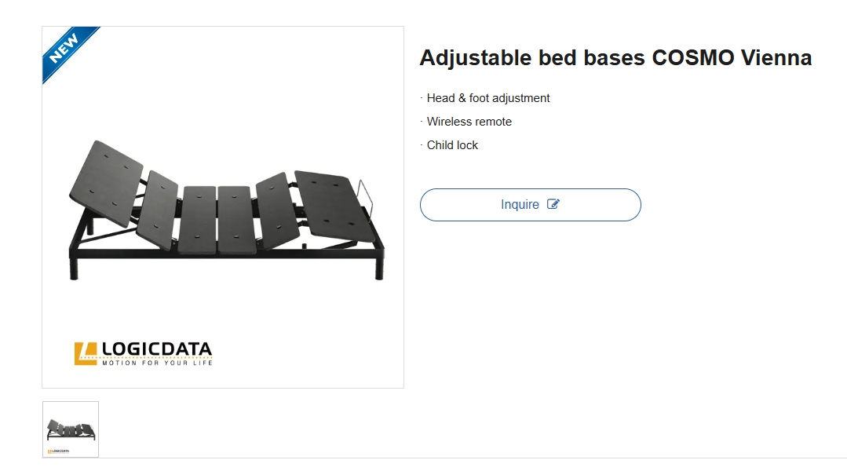The image size is (847, 471).
Task: Click the Child lock feature text
Action: [x=452, y=145]
